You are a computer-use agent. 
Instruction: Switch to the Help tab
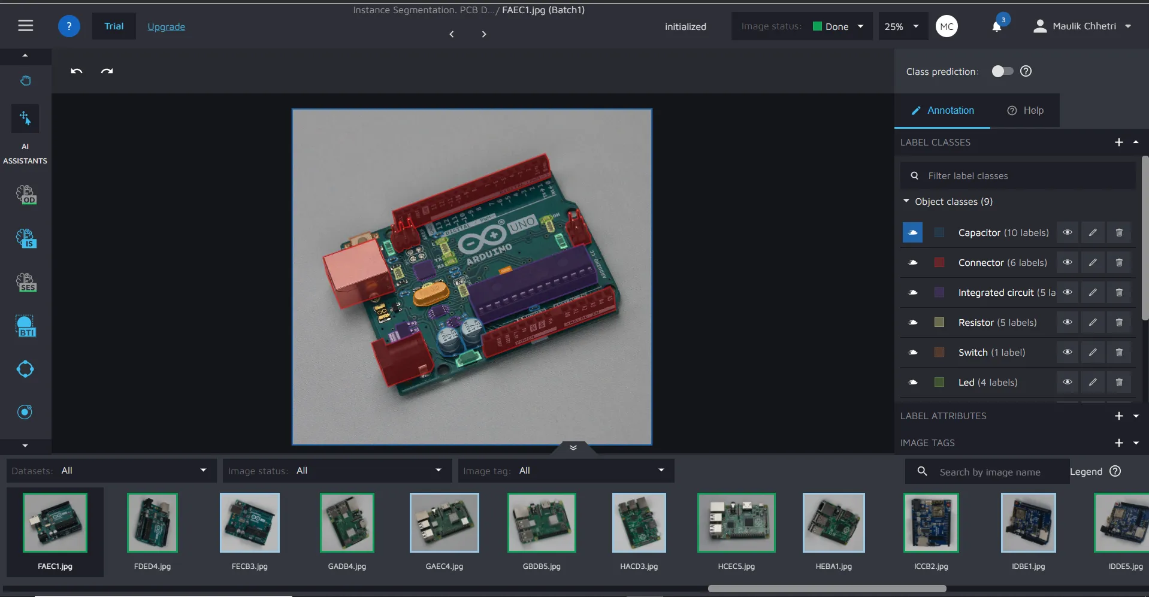pos(1025,110)
